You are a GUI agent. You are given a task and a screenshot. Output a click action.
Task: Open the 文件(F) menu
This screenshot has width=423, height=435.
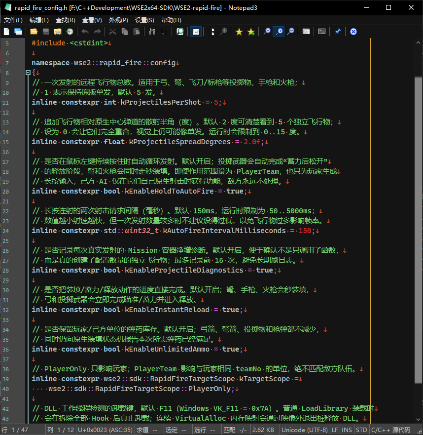[x=13, y=20]
